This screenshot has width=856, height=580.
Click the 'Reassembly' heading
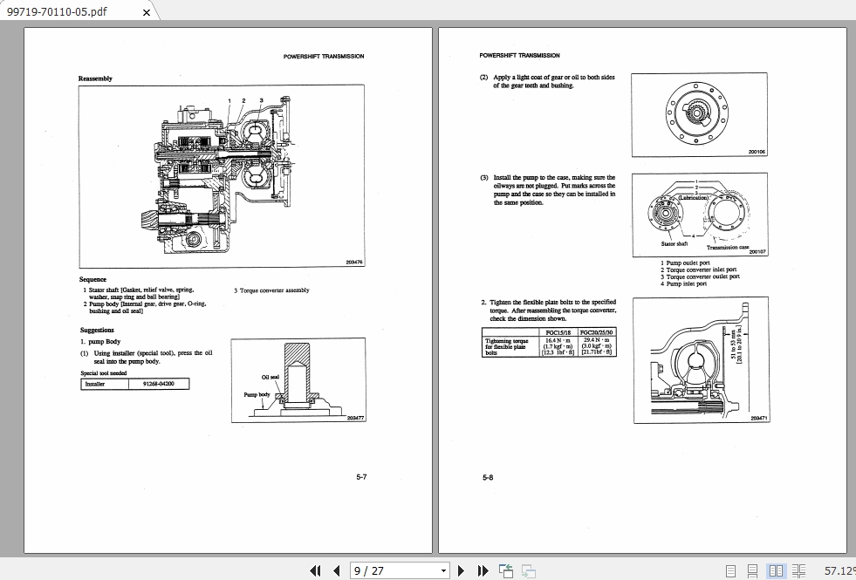(x=95, y=78)
